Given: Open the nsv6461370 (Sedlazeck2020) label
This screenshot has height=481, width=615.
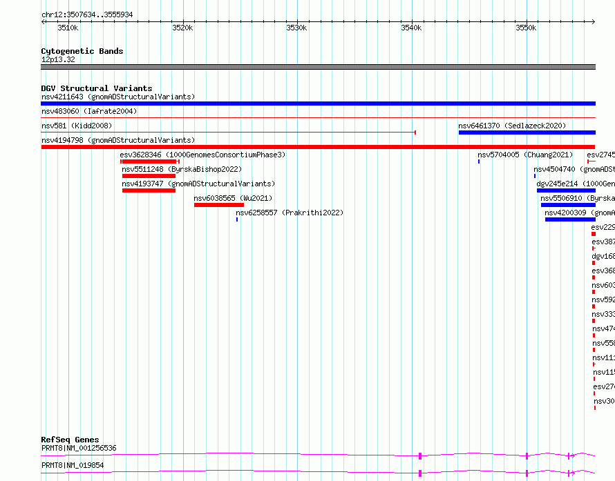Looking at the screenshot, I should [x=512, y=126].
